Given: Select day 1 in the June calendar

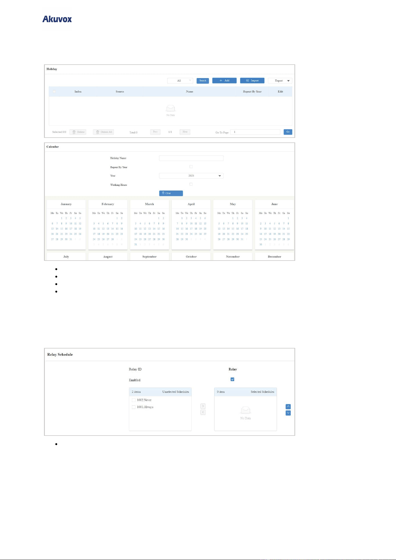Looking at the screenshot, I should pyautogui.click(x=288, y=218).
